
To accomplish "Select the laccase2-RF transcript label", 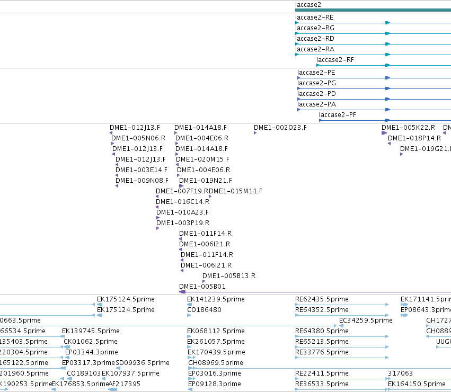I will click(335, 60).
